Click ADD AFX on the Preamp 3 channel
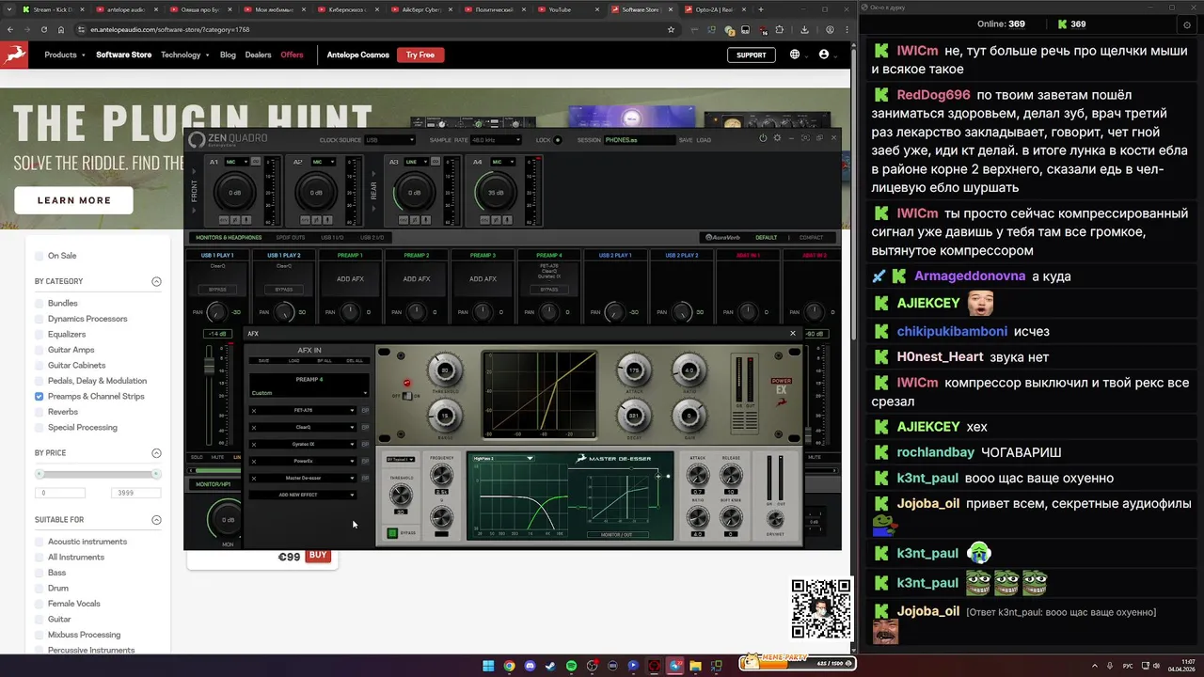The image size is (1204, 677). (x=483, y=279)
